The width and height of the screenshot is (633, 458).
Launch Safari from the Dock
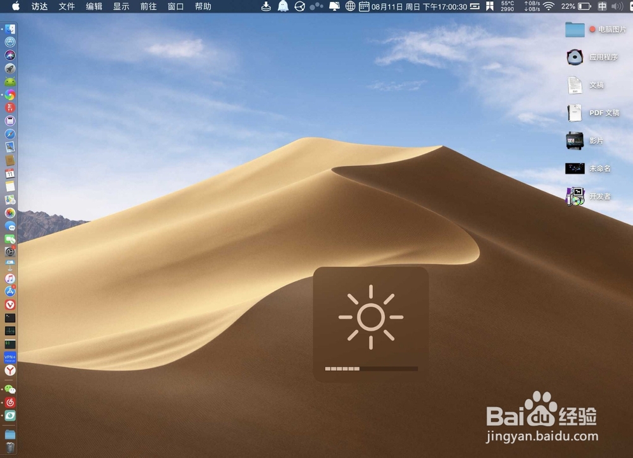click(x=9, y=134)
